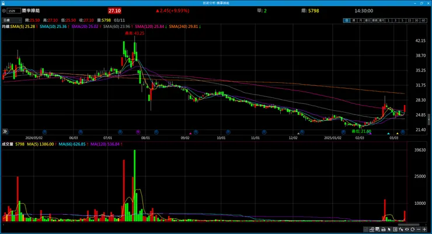
Task: Click the SMA(5) 25.28 indicator label
Action: [x=24, y=26]
